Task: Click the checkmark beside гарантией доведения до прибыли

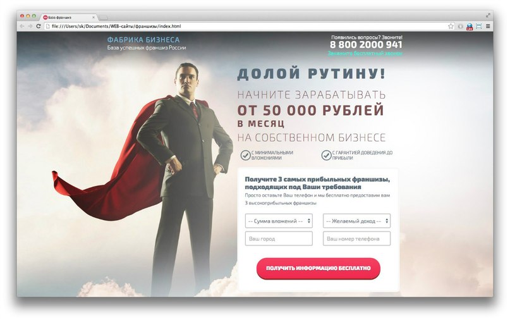Action: [x=326, y=156]
